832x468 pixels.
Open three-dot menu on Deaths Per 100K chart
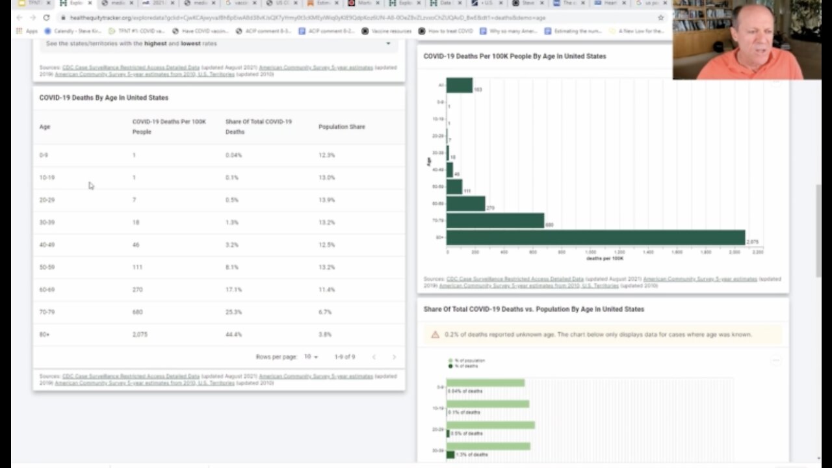point(775,82)
